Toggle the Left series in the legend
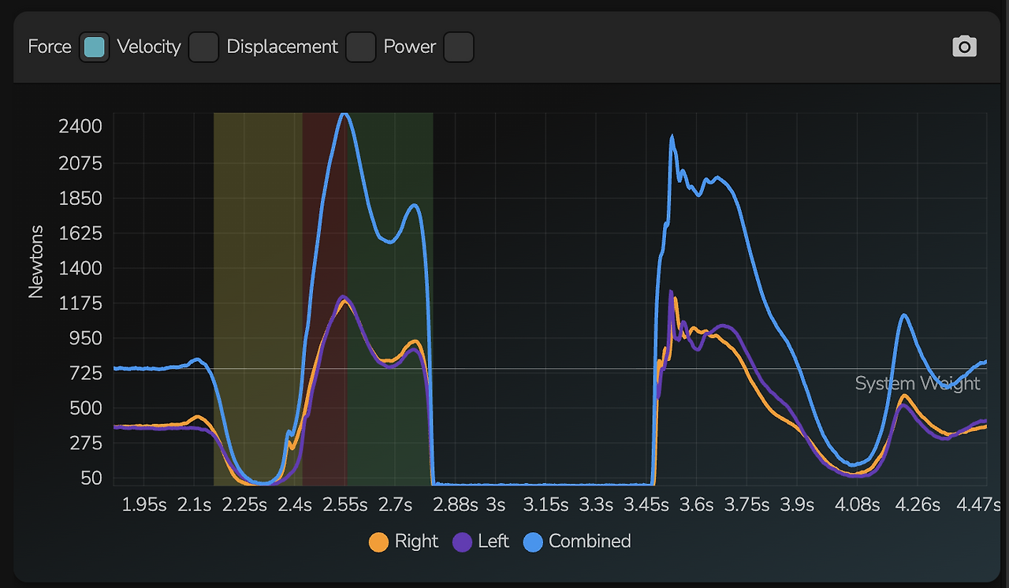1009x588 pixels. 481,541
